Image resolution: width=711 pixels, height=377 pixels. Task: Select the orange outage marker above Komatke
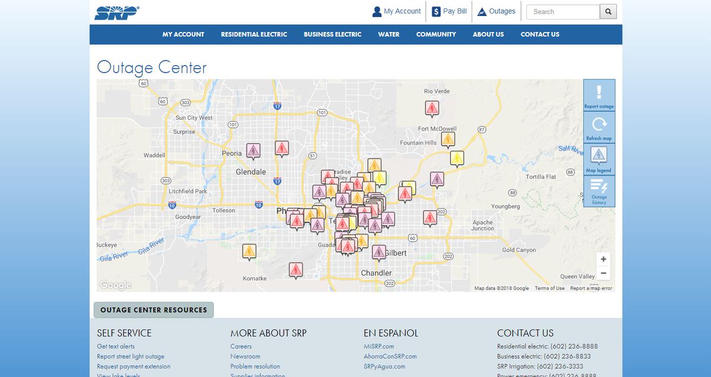[249, 252]
